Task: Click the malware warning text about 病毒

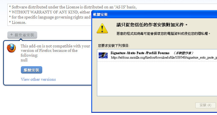Action: tap(163, 34)
